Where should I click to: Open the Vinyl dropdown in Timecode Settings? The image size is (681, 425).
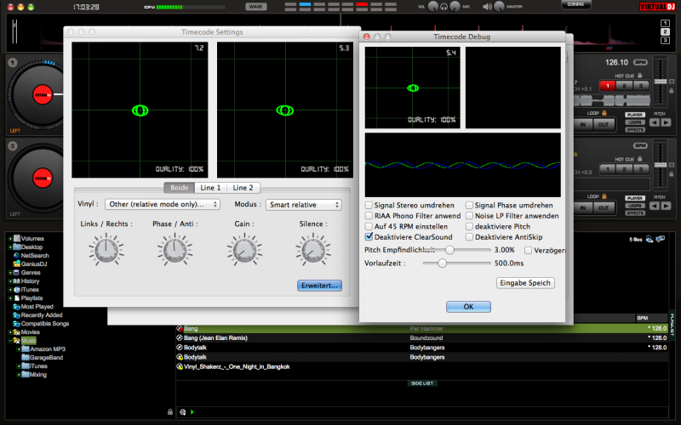[163, 204]
